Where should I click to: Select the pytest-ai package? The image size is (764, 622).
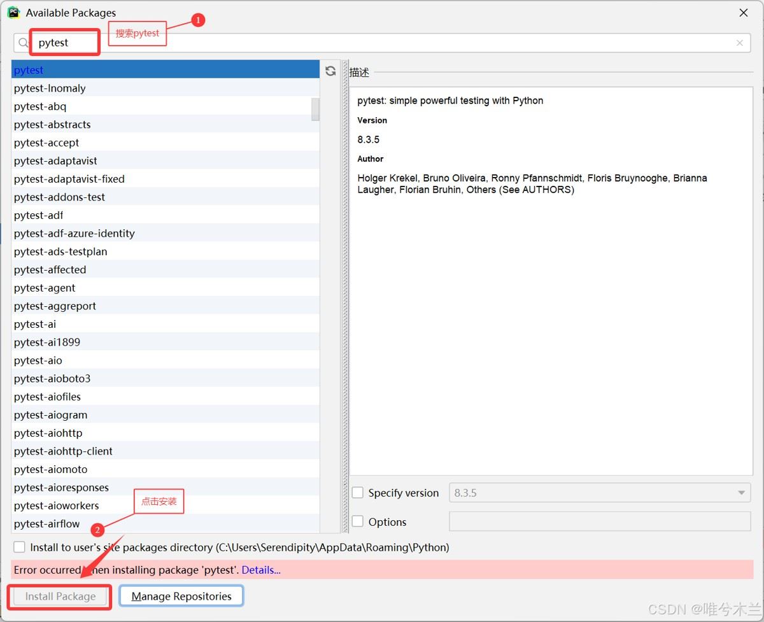click(x=166, y=324)
